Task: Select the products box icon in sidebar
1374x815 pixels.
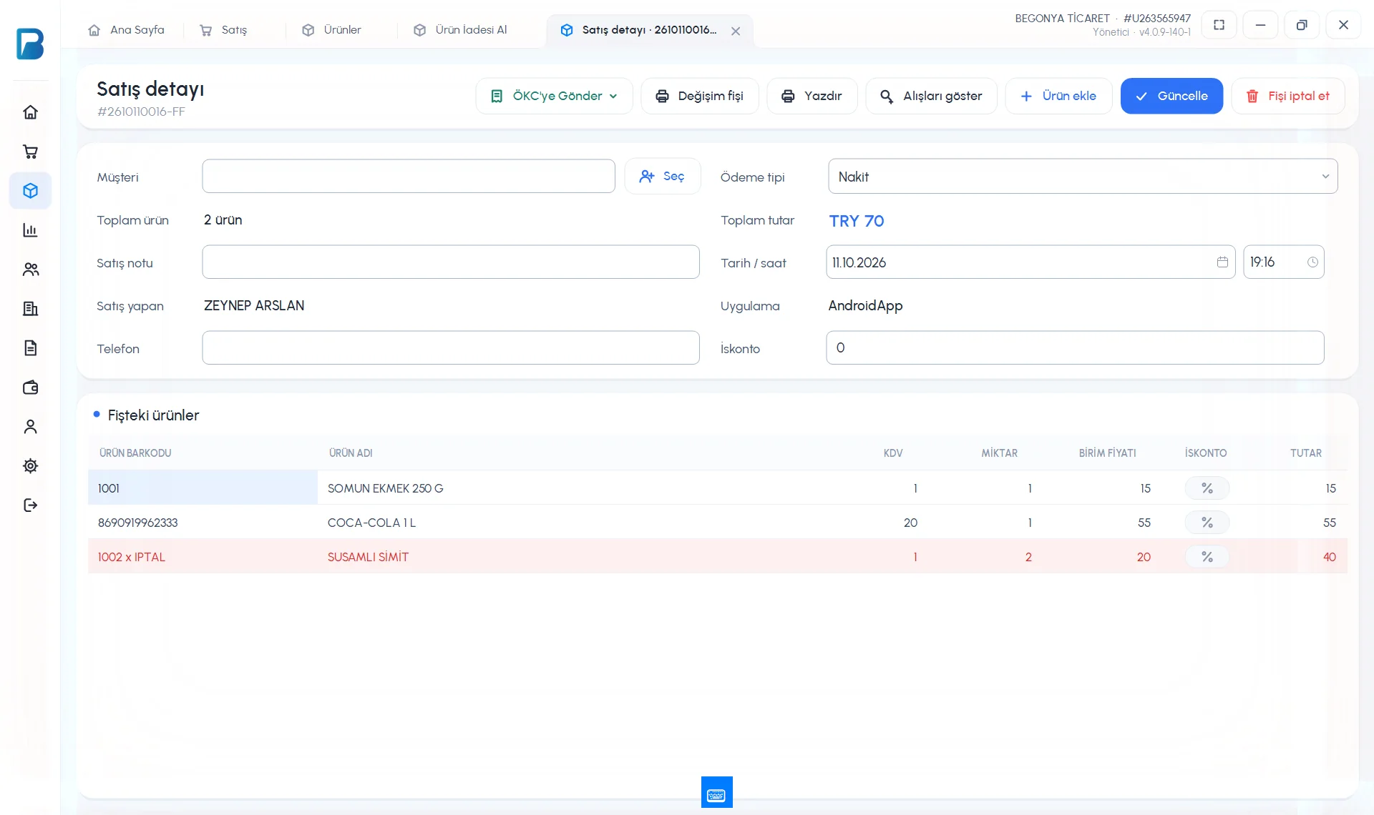Action: [x=30, y=191]
